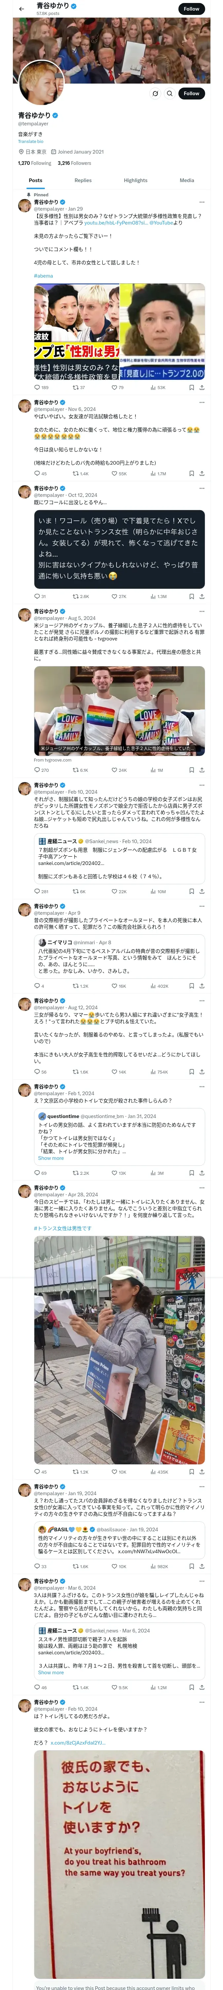Share the Oct 12, 2024 post
The height and width of the screenshot is (1990, 223).
tap(202, 596)
